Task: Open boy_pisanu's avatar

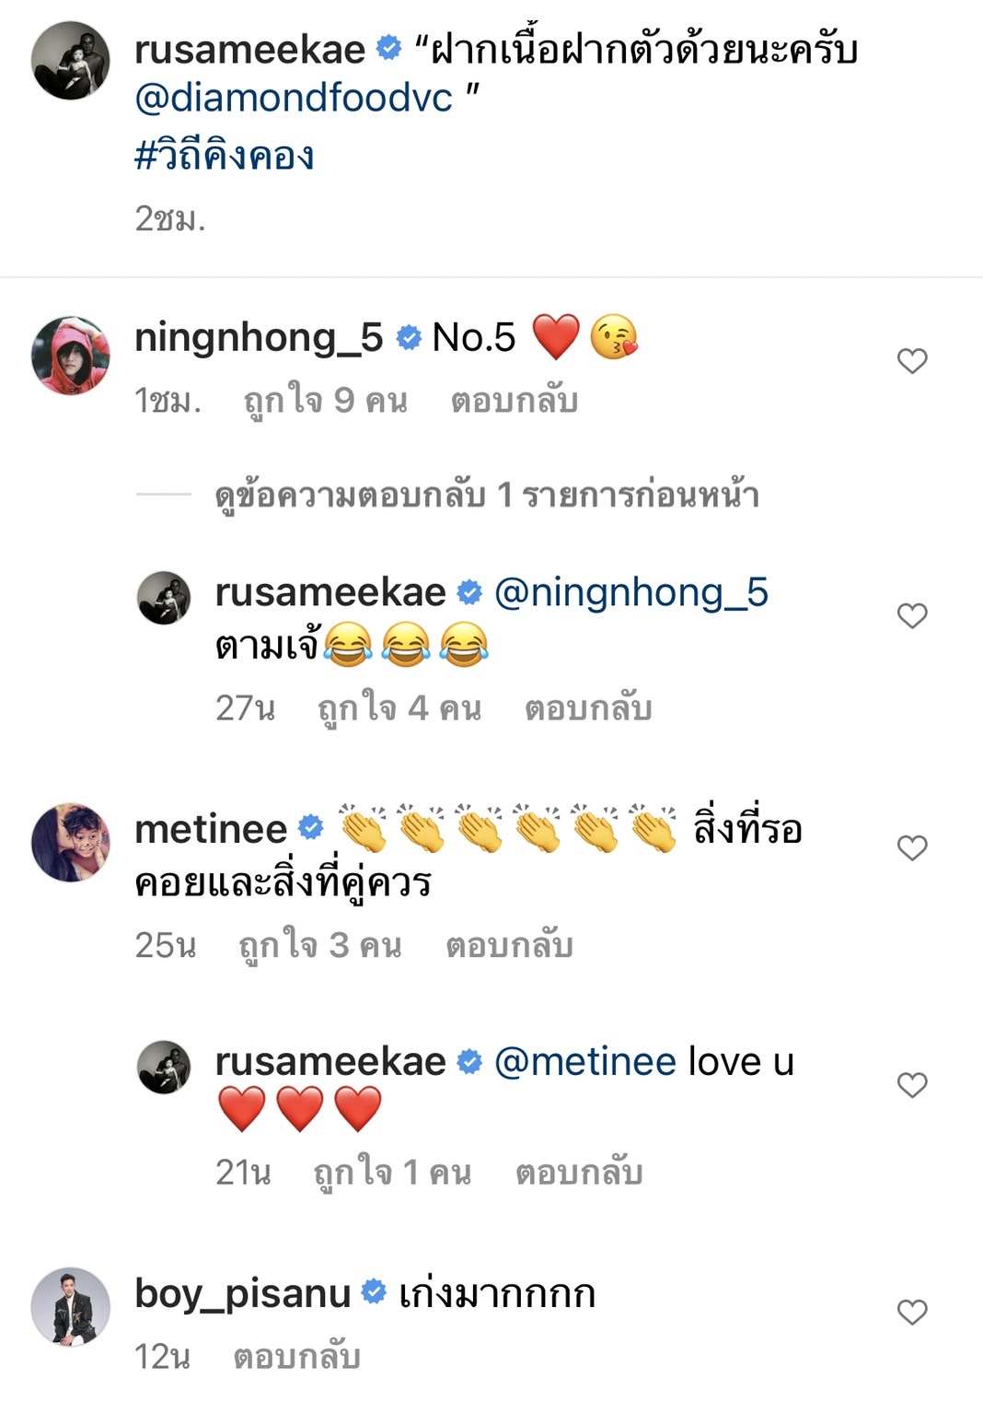Action: pos(71,1307)
